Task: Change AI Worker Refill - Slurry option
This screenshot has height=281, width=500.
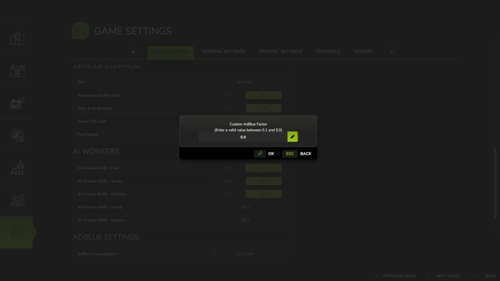Action: [245, 207]
